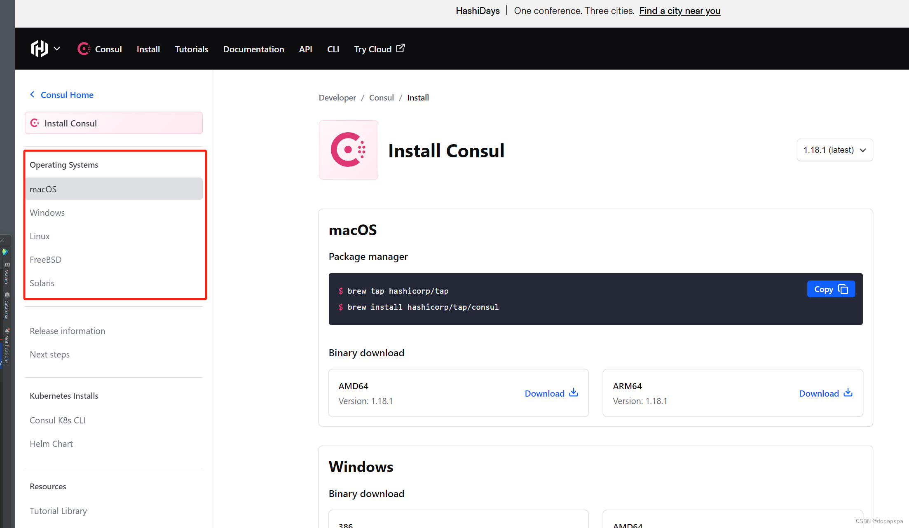This screenshot has width=909, height=528.
Task: Select Solaris from Operating Systems sidebar
Action: point(42,283)
